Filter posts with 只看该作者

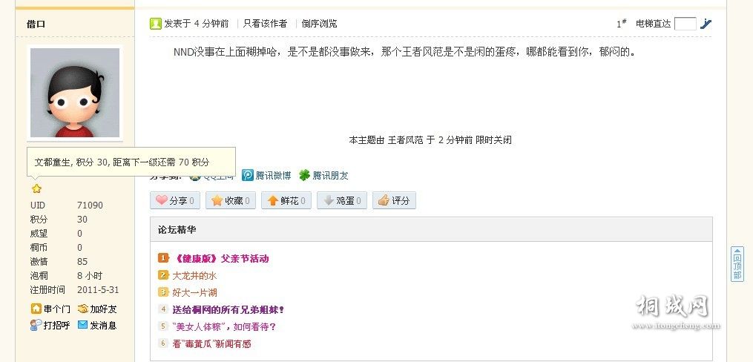[265, 24]
